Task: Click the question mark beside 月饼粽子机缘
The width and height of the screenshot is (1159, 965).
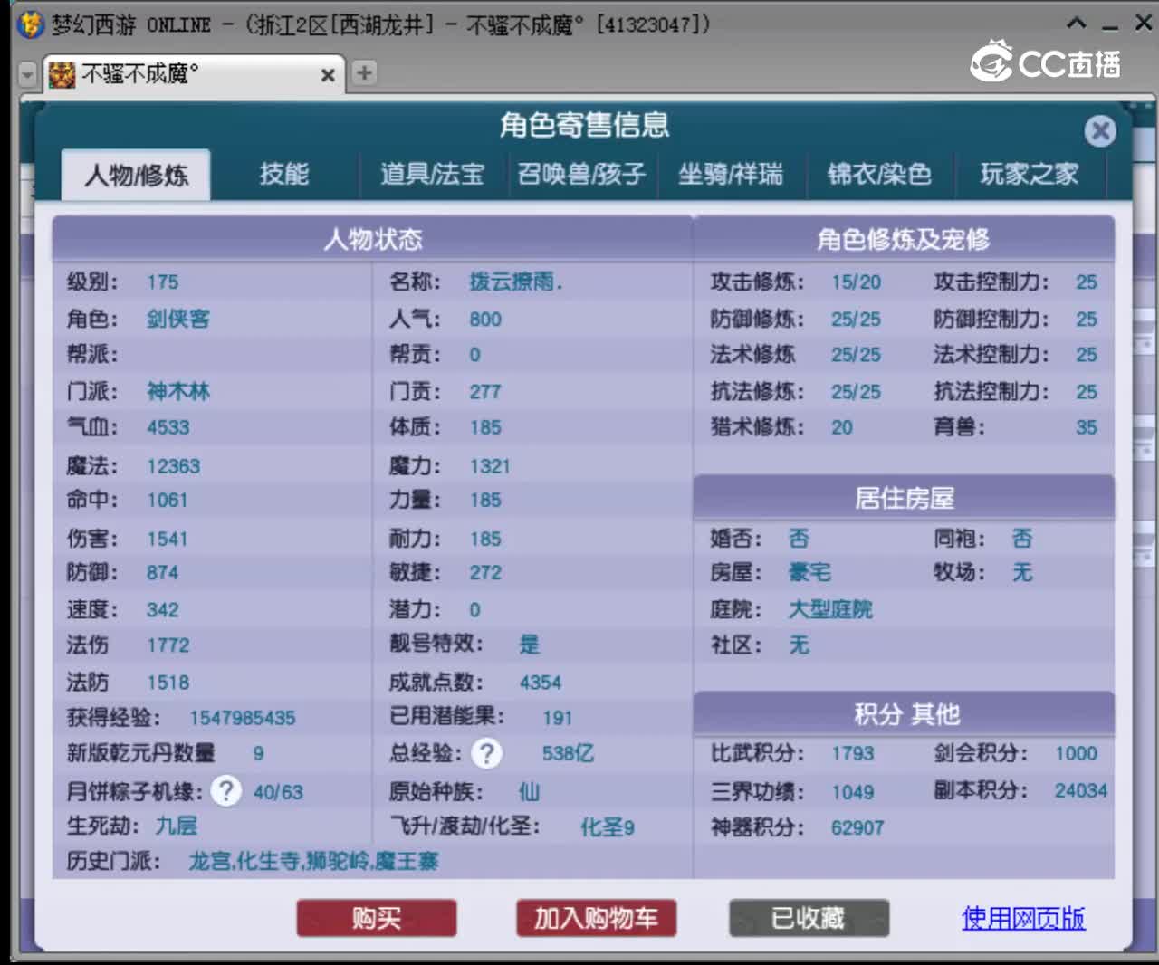Action: click(225, 791)
